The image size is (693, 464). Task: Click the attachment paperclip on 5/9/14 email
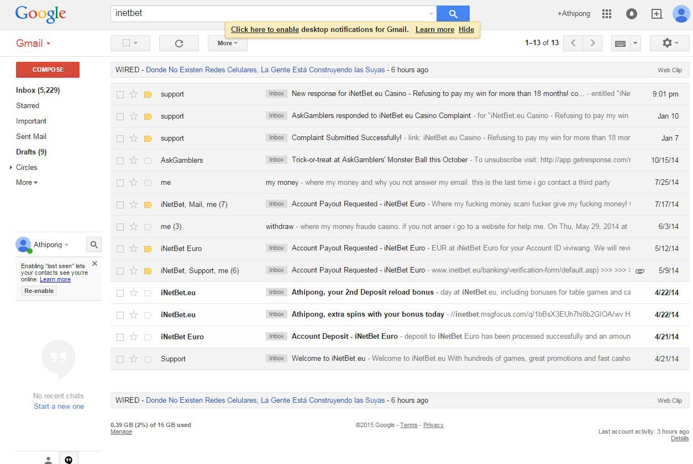pos(640,271)
